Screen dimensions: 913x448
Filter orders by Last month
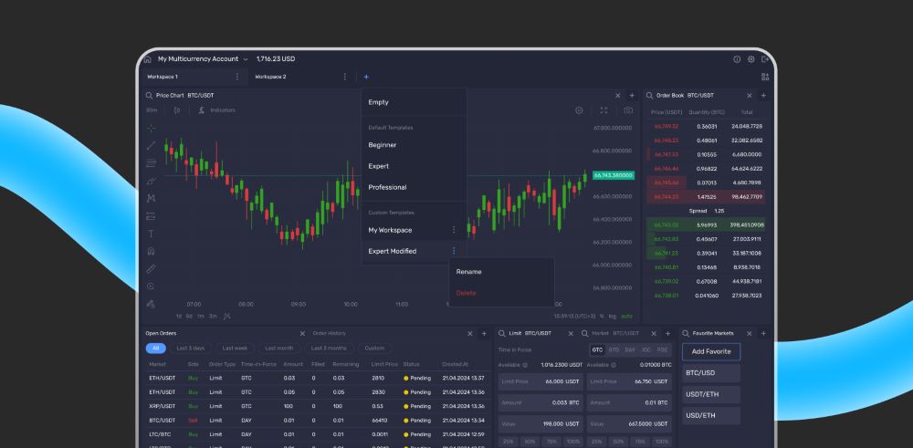click(278, 348)
